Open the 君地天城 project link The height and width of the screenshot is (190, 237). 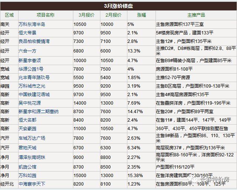(27, 147)
